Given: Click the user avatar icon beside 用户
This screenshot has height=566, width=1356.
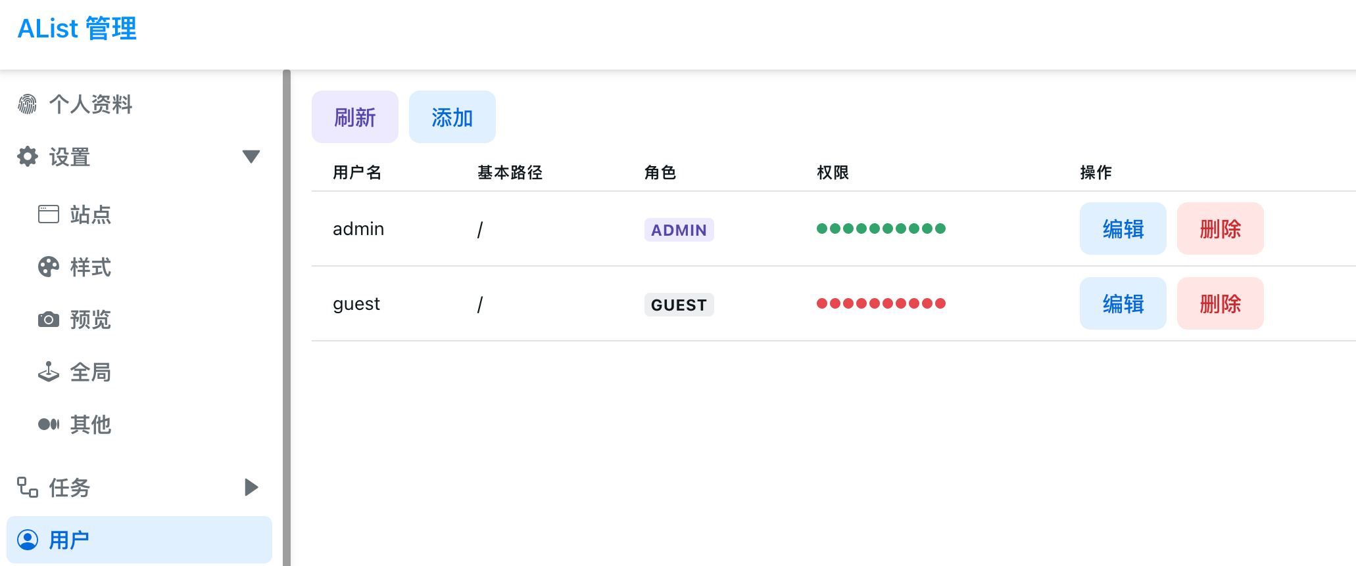Looking at the screenshot, I should 28,540.
